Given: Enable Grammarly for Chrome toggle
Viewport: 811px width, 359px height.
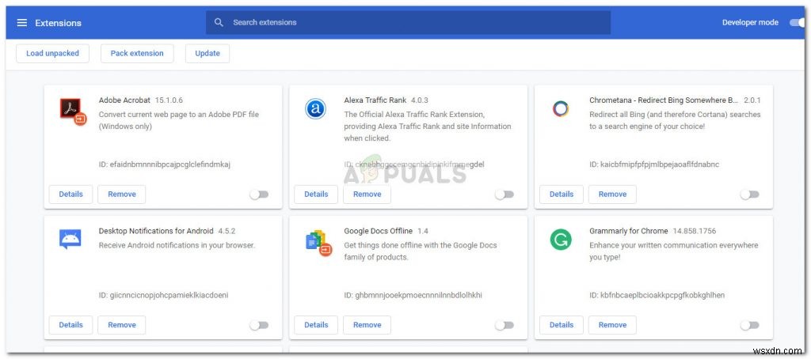Looking at the screenshot, I should [749, 325].
